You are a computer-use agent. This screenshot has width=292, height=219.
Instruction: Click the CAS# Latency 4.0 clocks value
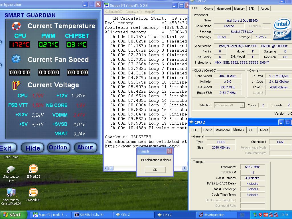tap(252, 178)
